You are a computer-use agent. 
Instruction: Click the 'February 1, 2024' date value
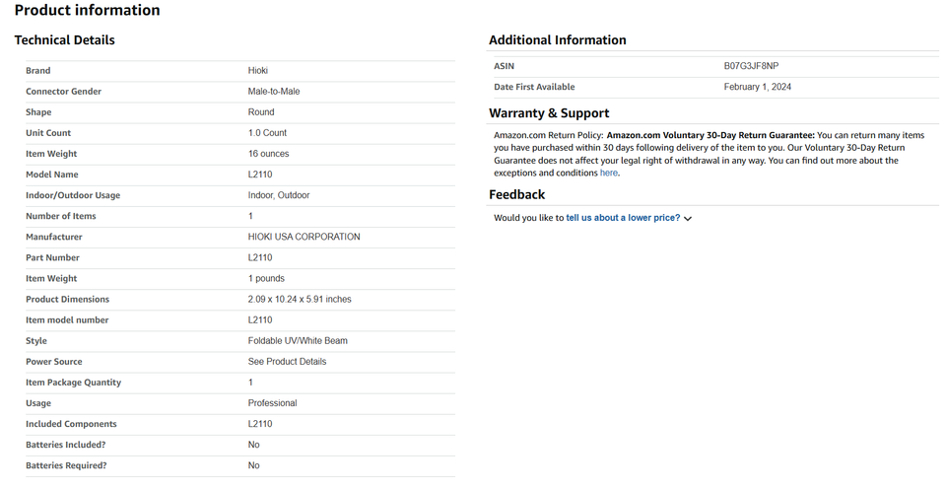pos(758,87)
